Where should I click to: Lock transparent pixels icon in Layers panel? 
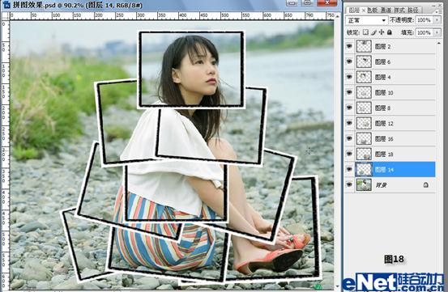point(365,32)
